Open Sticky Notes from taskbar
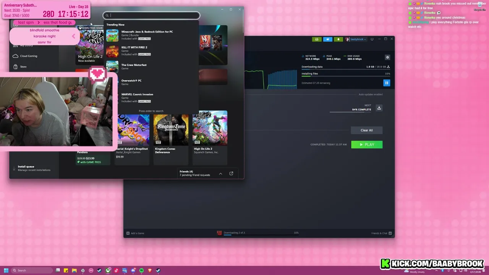This screenshot has height=275, width=489. pyautogui.click(x=66, y=270)
